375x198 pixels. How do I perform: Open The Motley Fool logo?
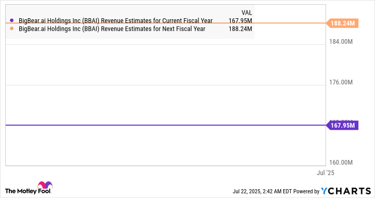29,188
